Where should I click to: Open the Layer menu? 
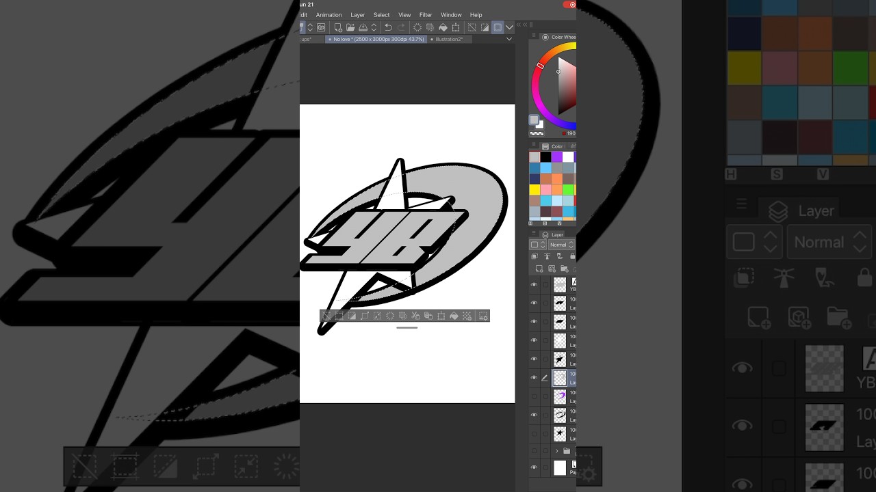[358, 15]
